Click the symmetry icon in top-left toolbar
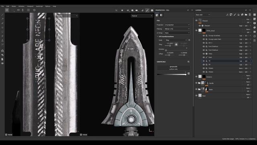This screenshot has height=145, width=257. tap(18, 10)
